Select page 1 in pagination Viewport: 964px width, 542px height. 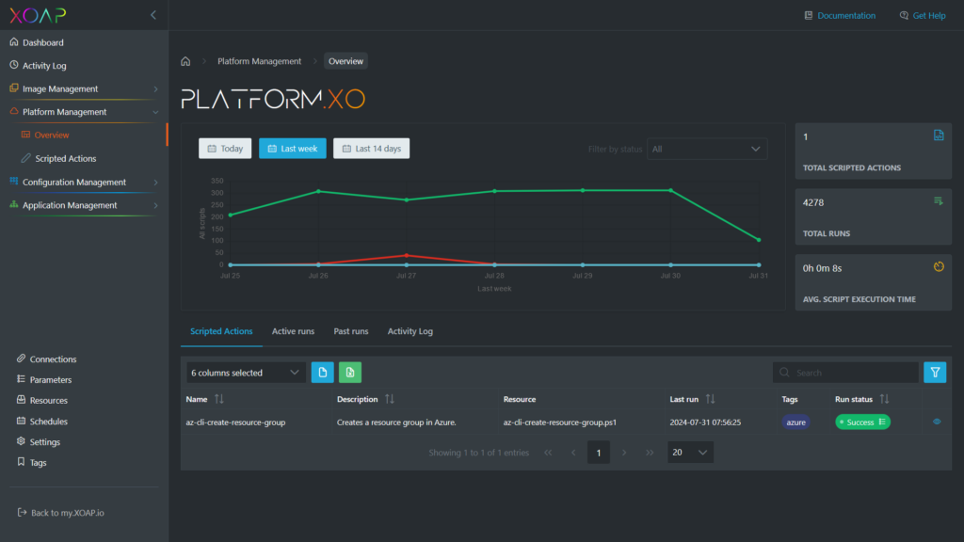(599, 453)
